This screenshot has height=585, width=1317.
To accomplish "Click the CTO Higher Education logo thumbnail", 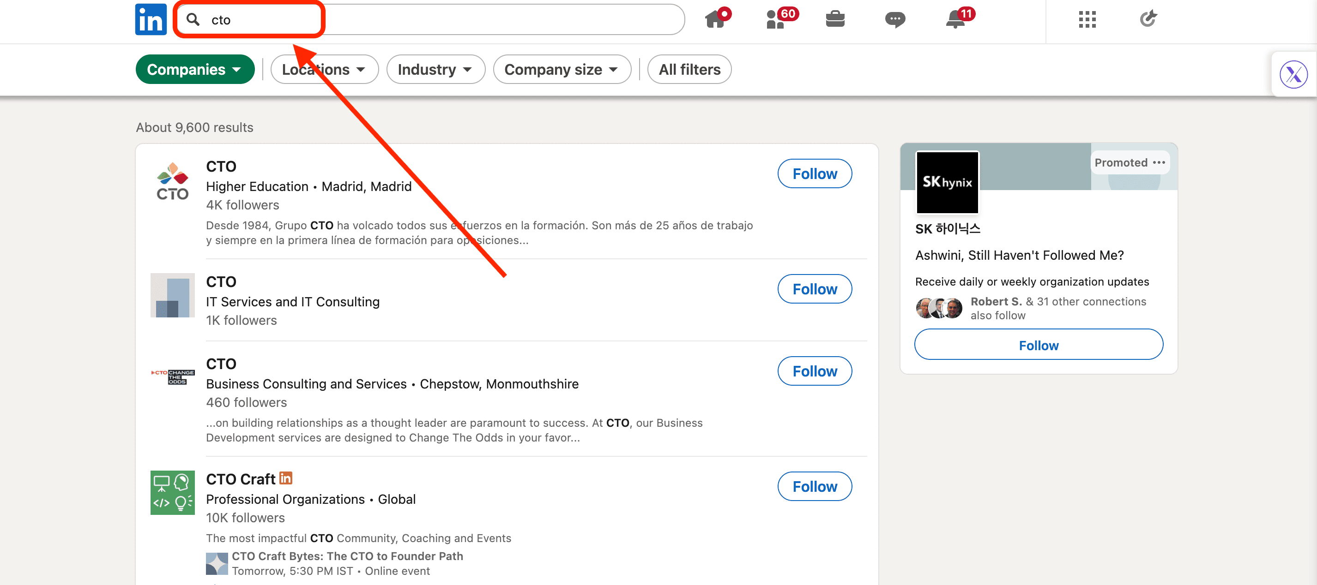I will coord(172,180).
